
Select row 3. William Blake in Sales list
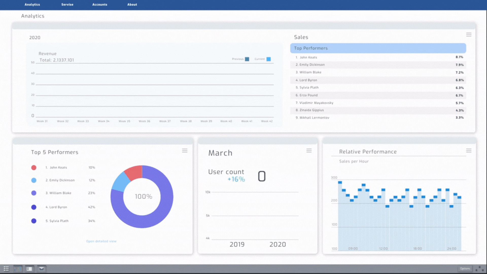tap(378, 73)
